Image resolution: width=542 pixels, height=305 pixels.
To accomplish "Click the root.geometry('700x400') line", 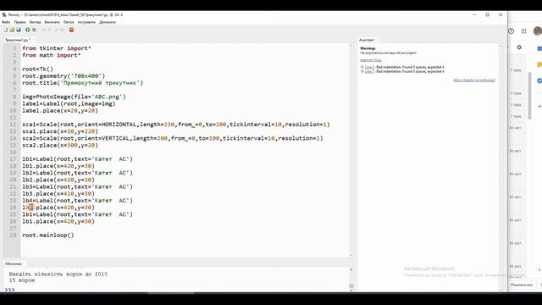I will click(64, 76).
